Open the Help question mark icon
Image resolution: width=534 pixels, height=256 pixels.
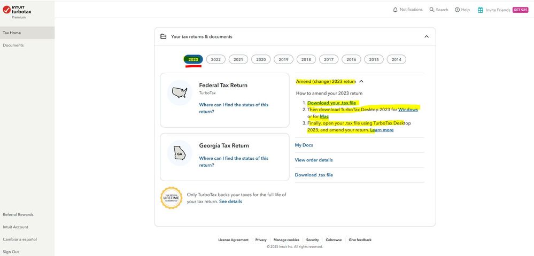457,10
